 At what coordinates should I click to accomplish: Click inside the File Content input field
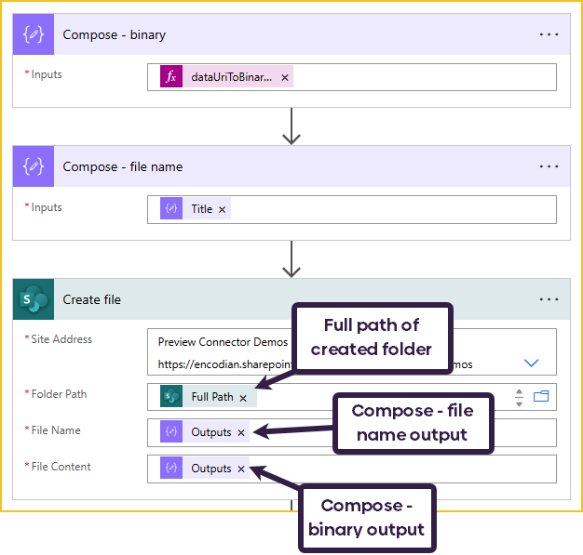352,469
